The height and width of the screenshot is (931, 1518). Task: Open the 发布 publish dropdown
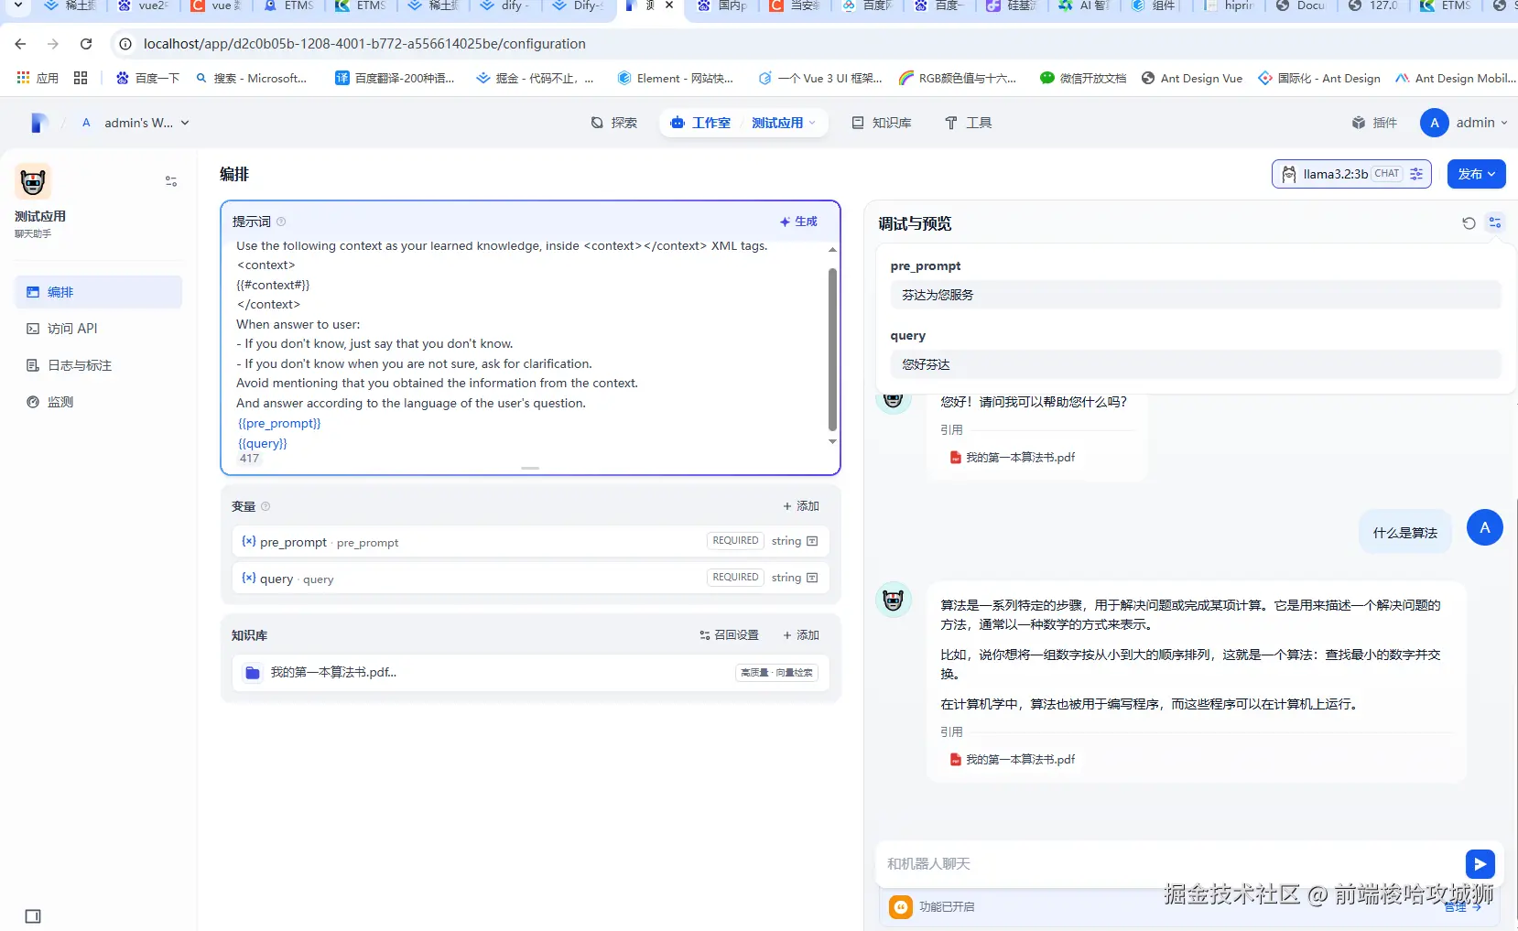coord(1476,174)
